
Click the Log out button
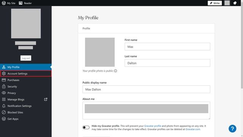(26, 58)
